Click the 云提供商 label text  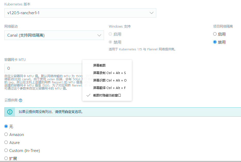point(11,100)
